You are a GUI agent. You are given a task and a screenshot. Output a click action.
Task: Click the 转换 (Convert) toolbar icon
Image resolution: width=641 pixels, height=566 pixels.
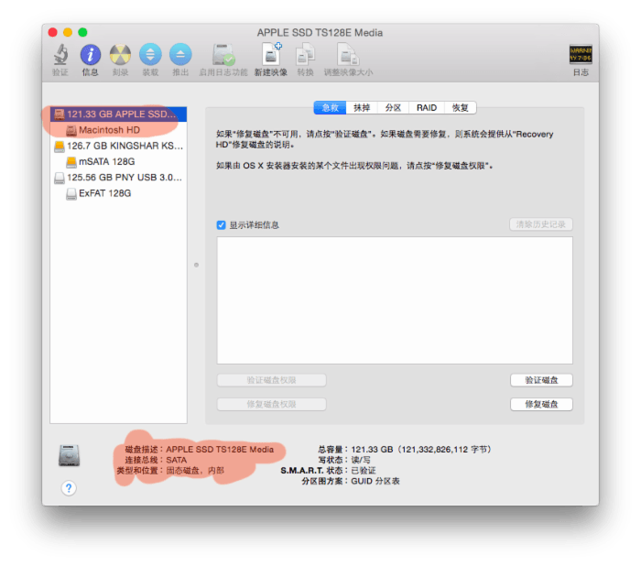(x=305, y=55)
